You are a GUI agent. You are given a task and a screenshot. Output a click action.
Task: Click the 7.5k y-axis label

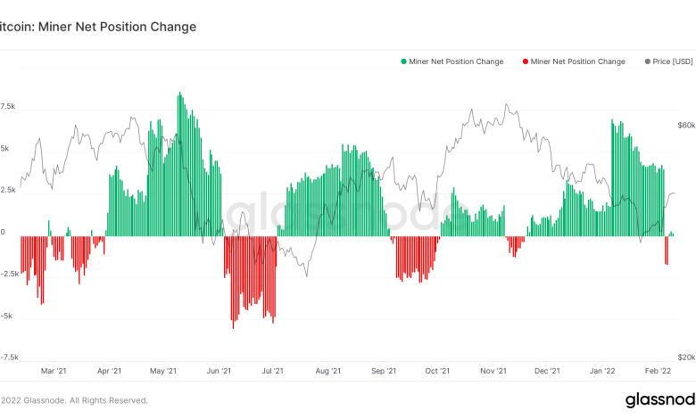[8, 106]
